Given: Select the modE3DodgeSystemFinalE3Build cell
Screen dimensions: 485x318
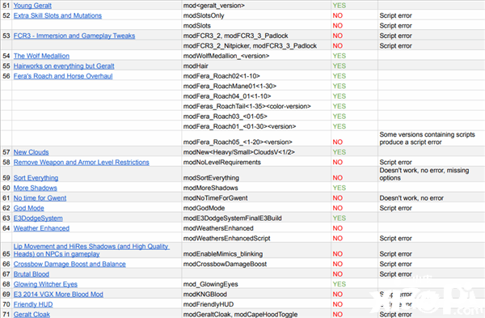Looking at the screenshot, I should click(x=256, y=218).
